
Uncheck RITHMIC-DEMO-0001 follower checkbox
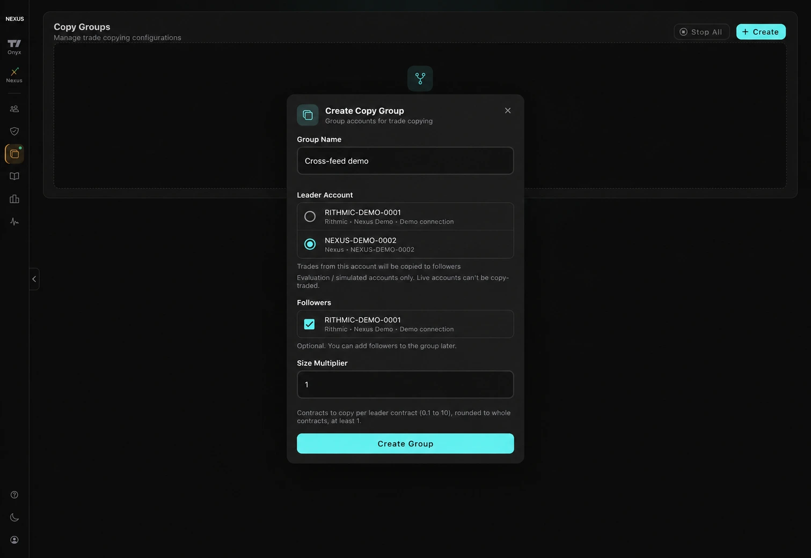coord(309,324)
